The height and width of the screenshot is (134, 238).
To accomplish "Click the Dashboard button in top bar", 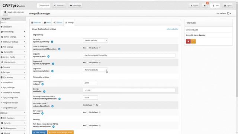I will [44, 6].
